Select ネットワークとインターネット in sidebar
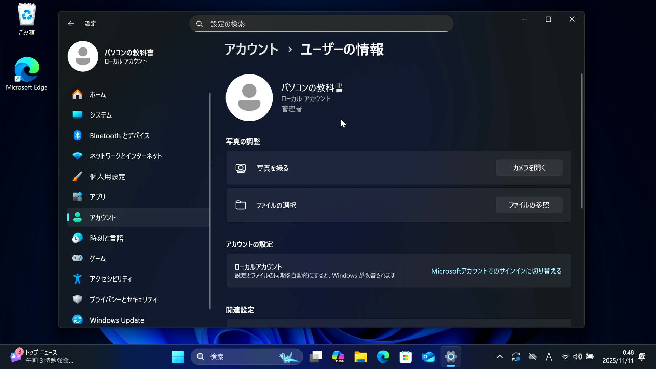656x369 pixels. click(x=125, y=156)
